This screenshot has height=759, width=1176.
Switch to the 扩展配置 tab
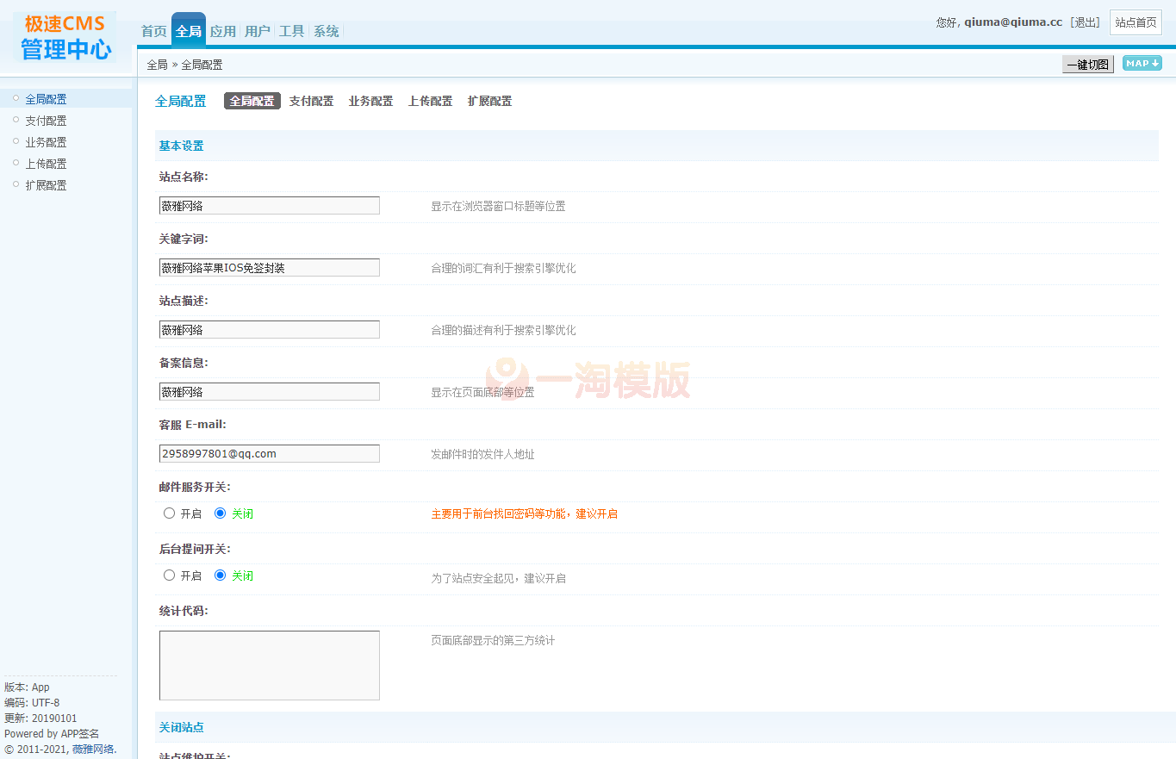489,100
